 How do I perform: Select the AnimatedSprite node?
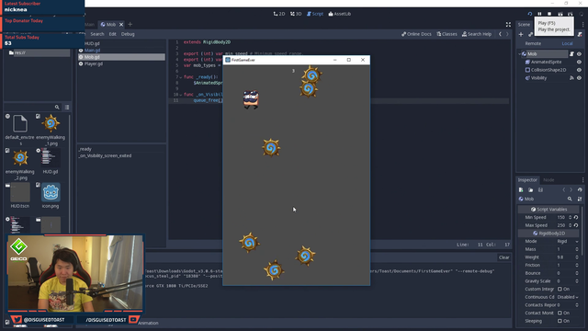(x=546, y=62)
